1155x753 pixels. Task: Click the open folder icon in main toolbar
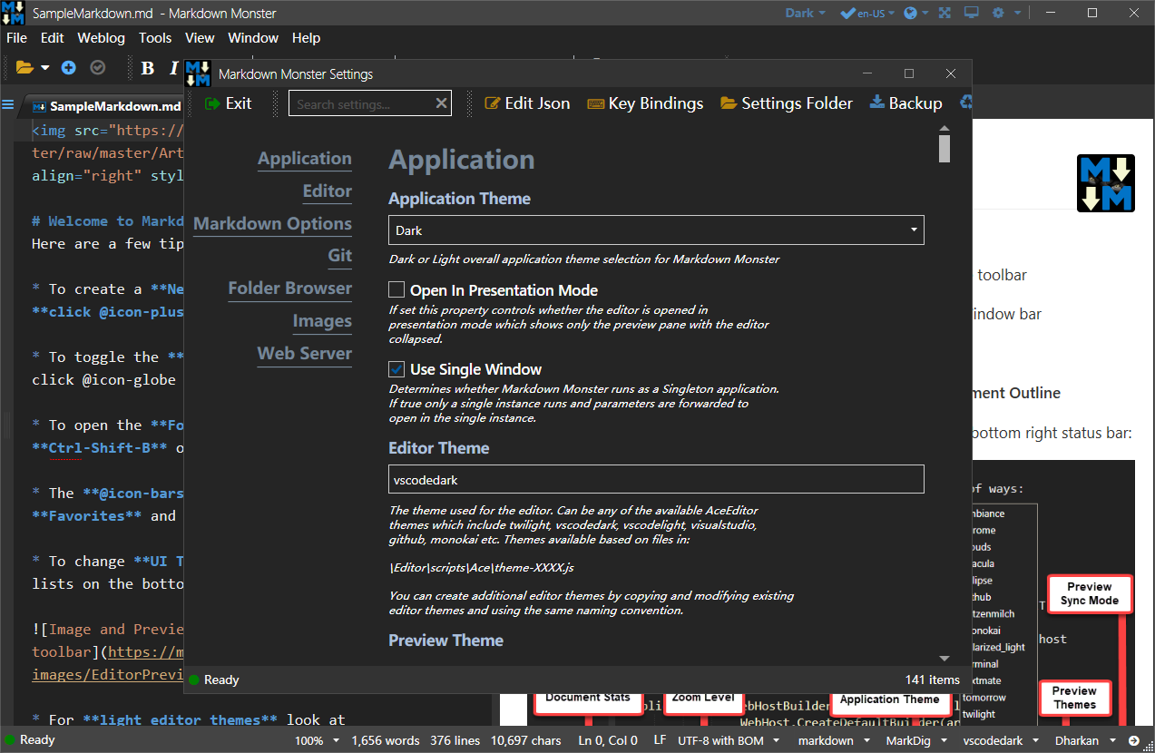24,67
